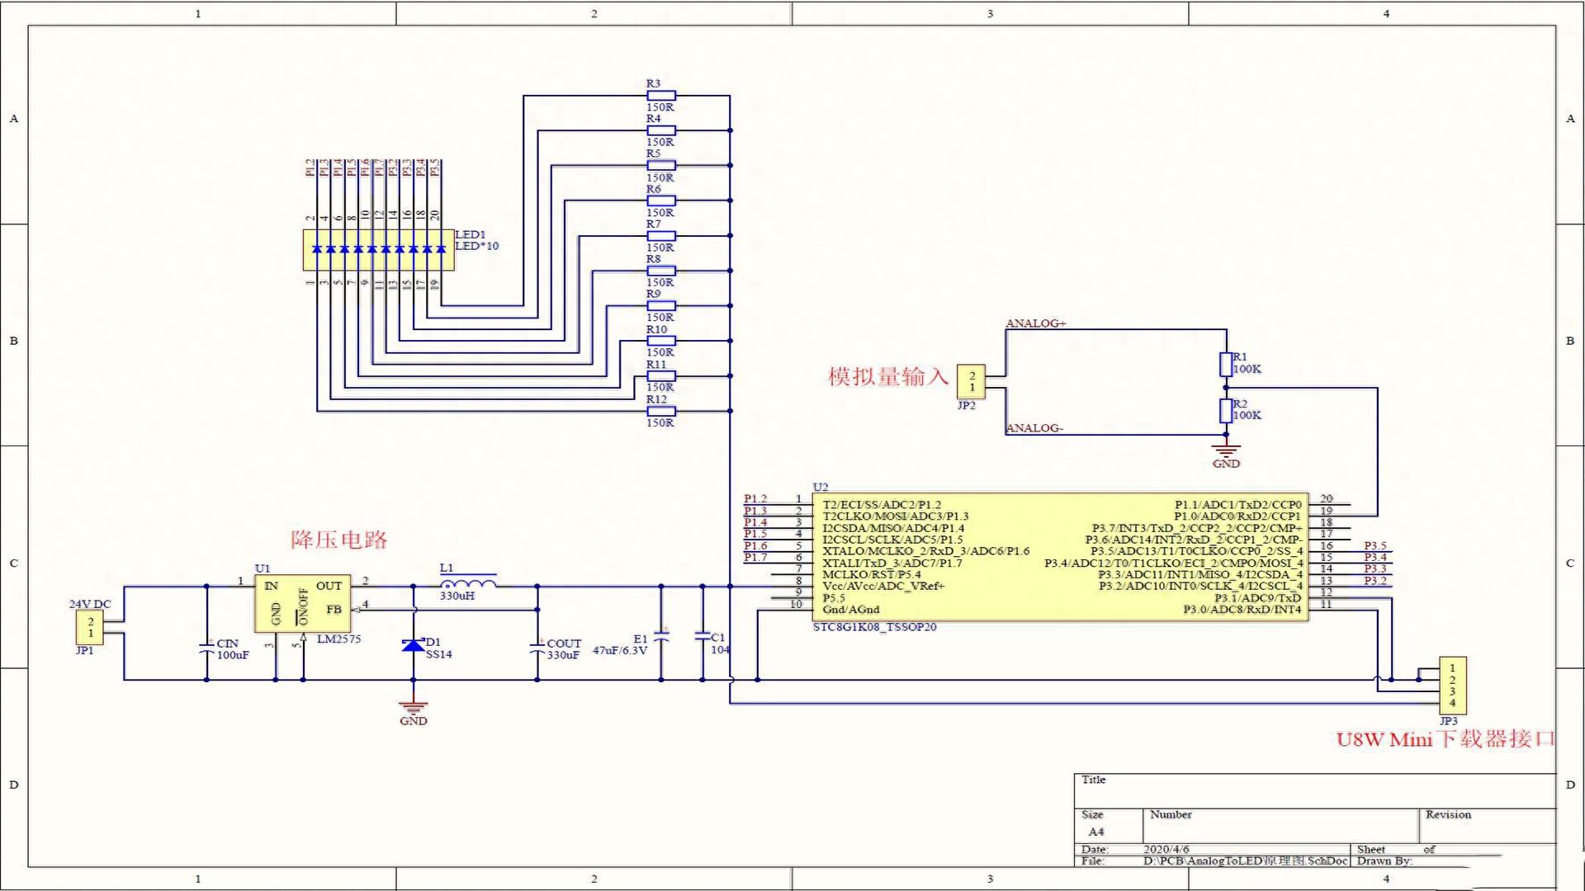Click the LED1 ten-LED bar array component
The width and height of the screenshot is (1585, 891).
tap(378, 249)
